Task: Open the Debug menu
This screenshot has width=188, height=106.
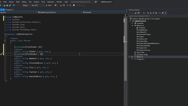Action: [x=24, y=2]
